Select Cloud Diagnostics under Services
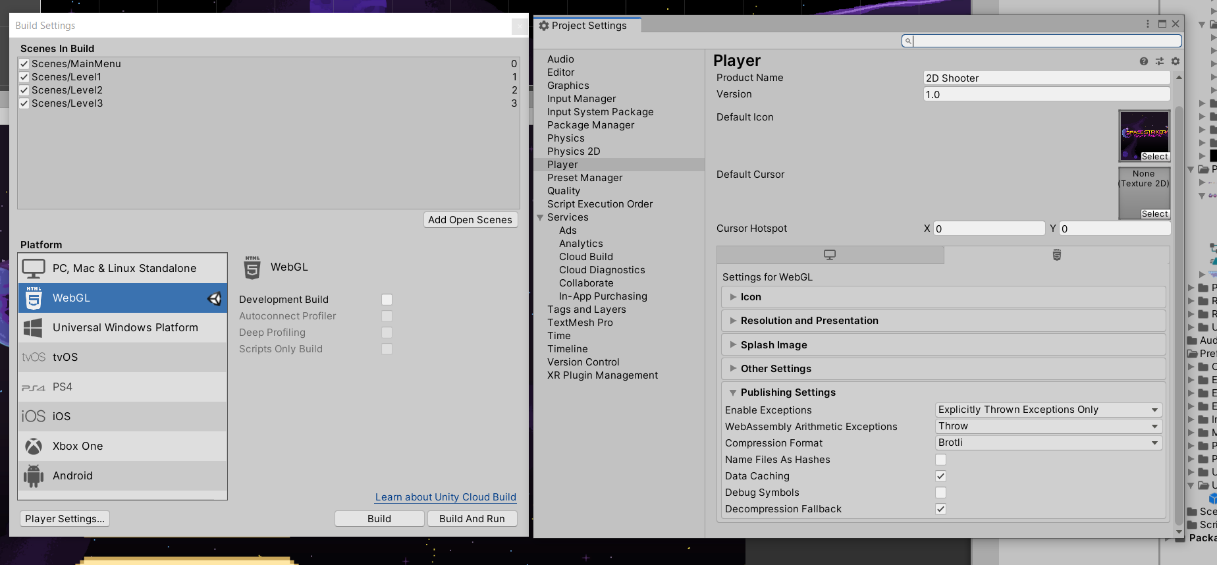 [602, 270]
